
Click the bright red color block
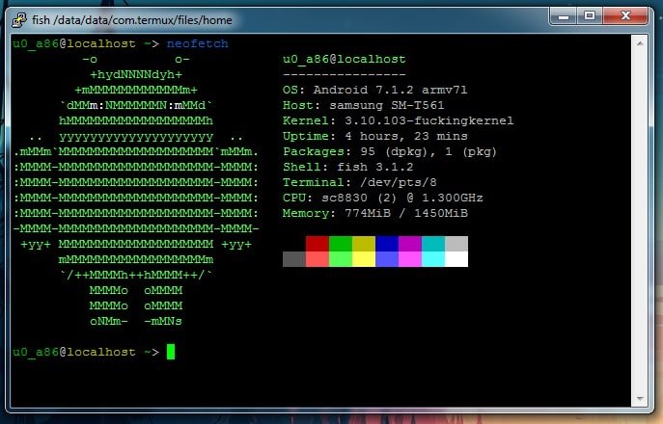(318, 259)
